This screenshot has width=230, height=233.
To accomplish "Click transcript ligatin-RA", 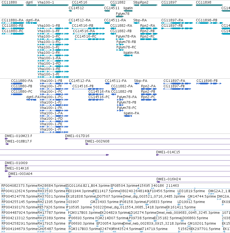I will [131, 53].
